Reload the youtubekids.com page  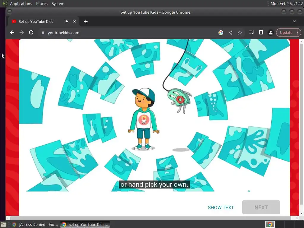pos(31,33)
